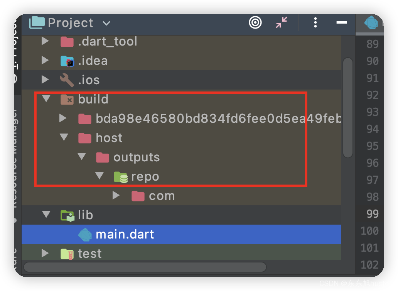Screen dimensions: 398x291
Task: Collapse the build folder tree
Action: tap(46, 98)
